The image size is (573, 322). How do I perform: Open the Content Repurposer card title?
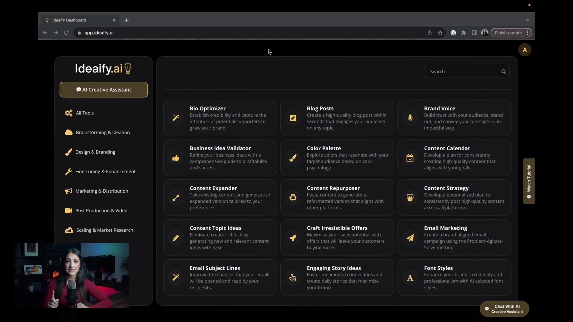tap(333, 188)
